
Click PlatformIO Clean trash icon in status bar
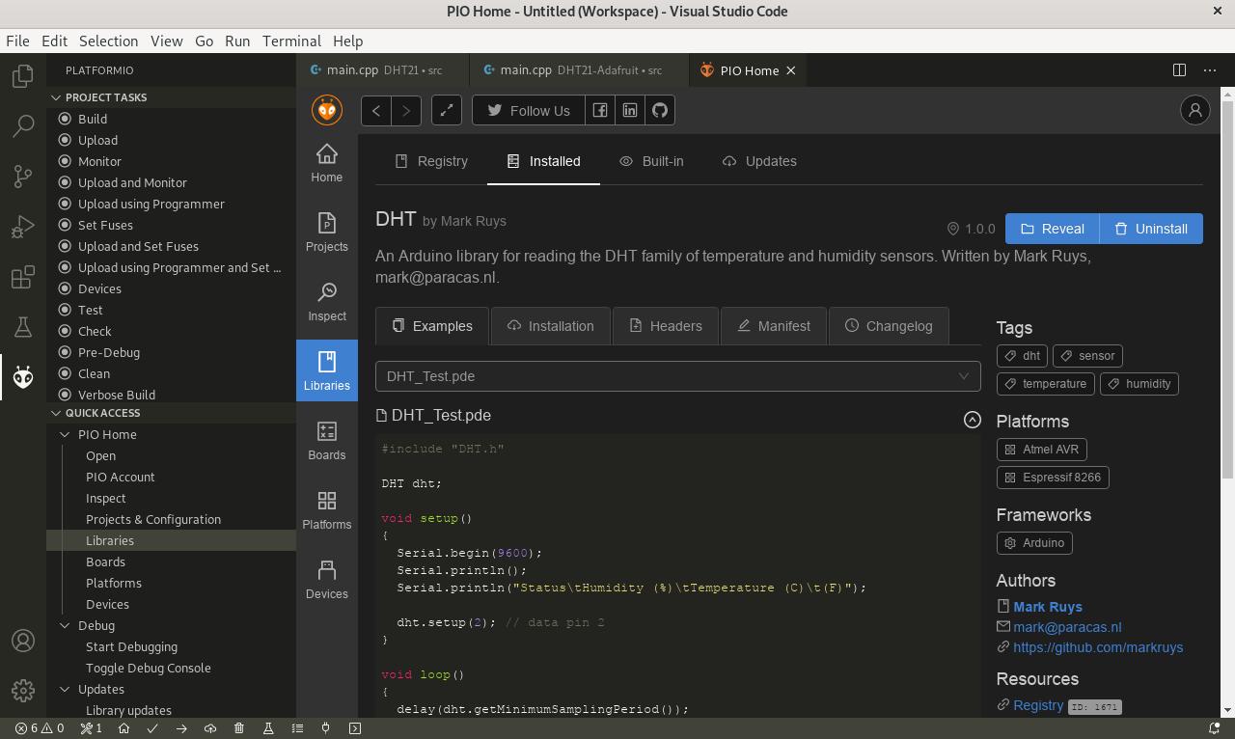pos(239,728)
